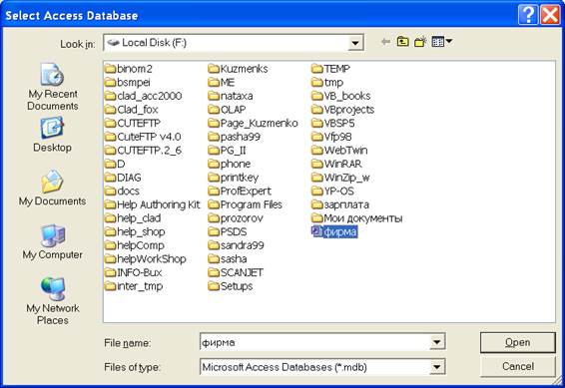Select the Clad_fox folder
Image resolution: width=565 pixels, height=388 pixels.
tap(132, 110)
